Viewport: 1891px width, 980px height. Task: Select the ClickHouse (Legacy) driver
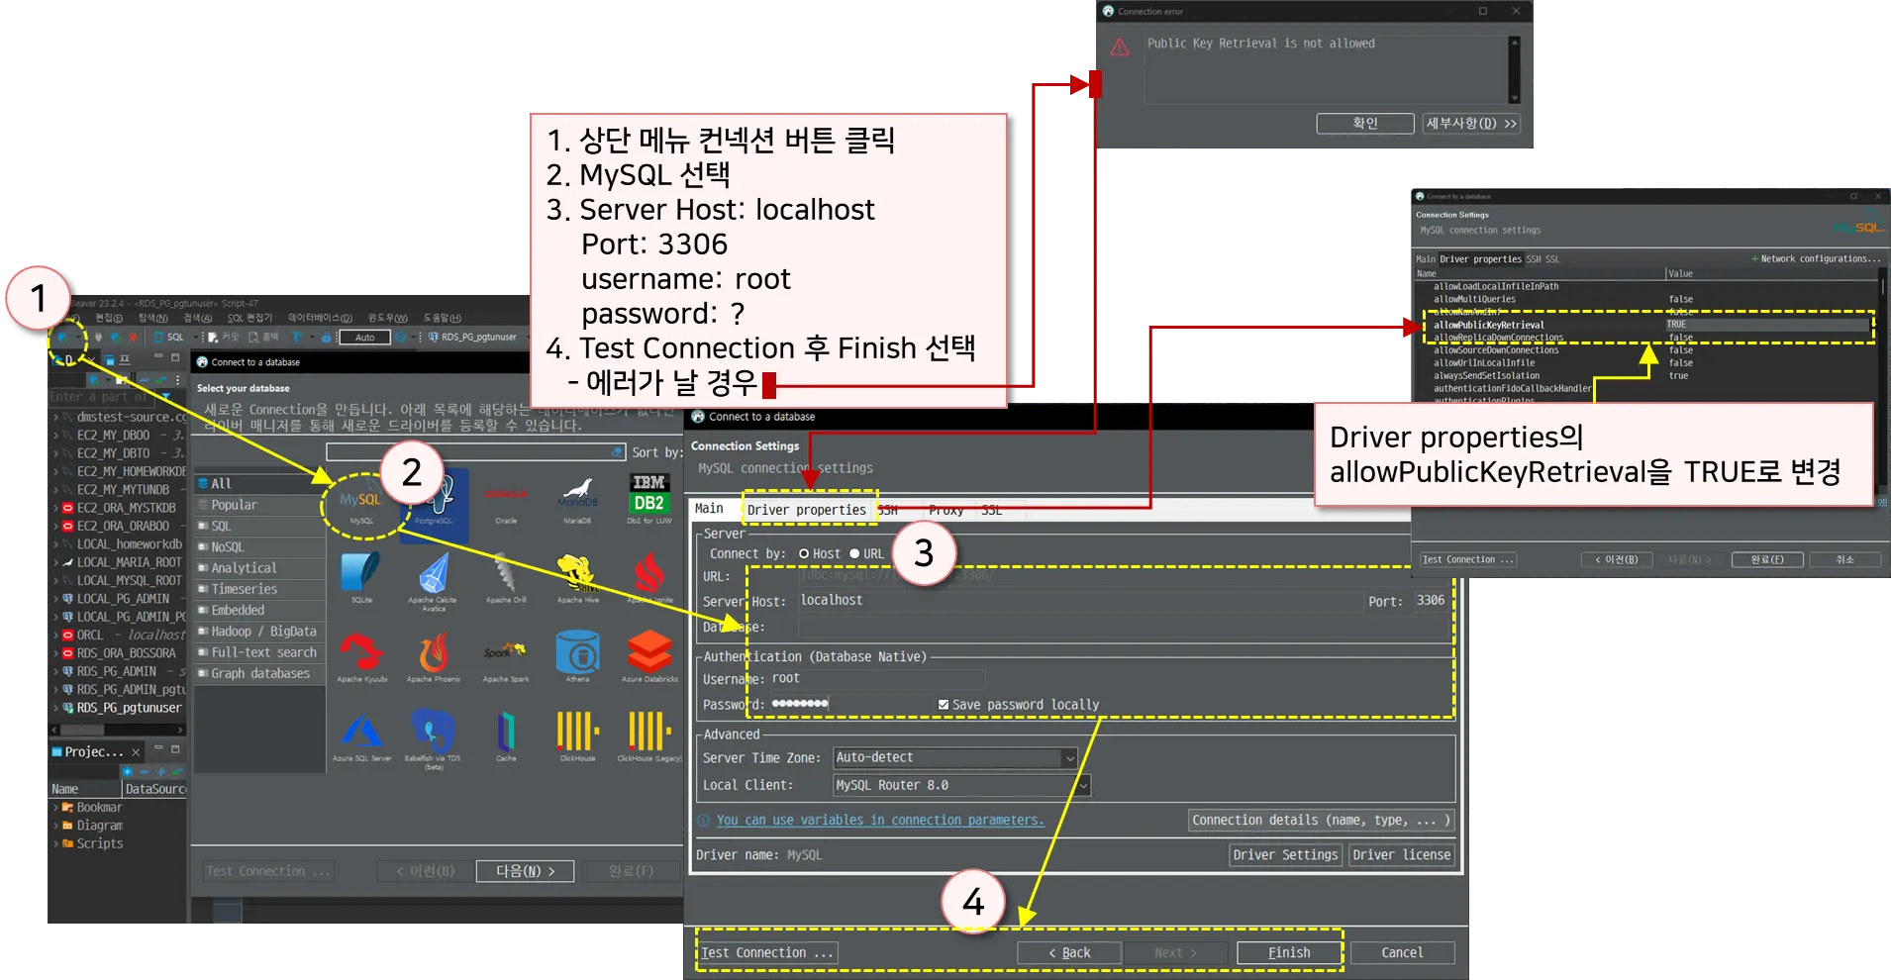coord(648,736)
